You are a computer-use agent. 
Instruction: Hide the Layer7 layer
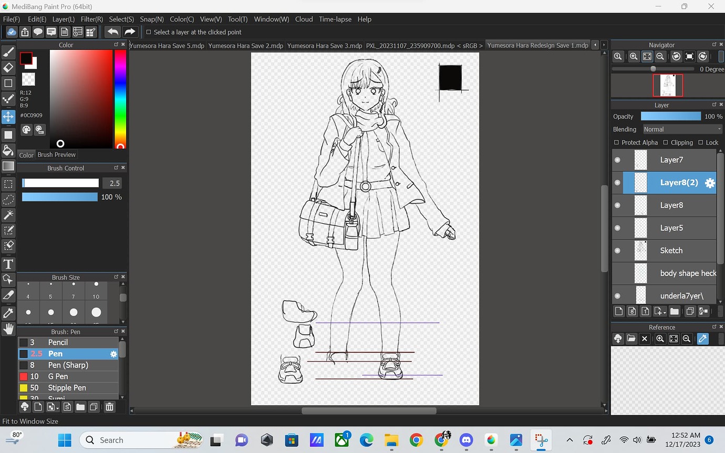(x=617, y=160)
